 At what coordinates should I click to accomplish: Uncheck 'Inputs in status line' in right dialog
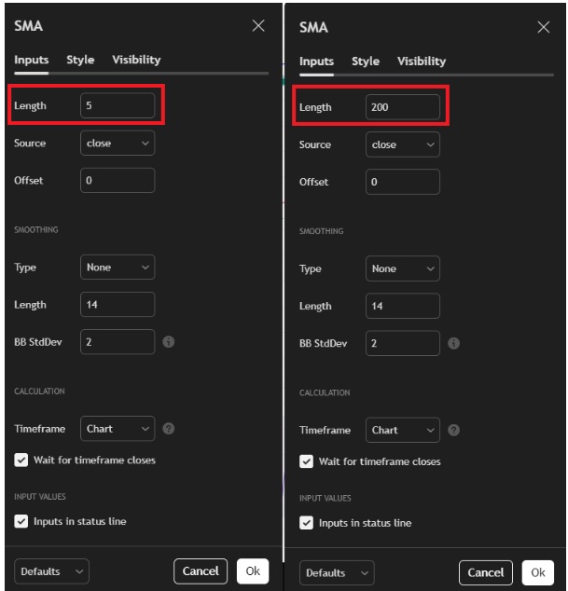306,523
